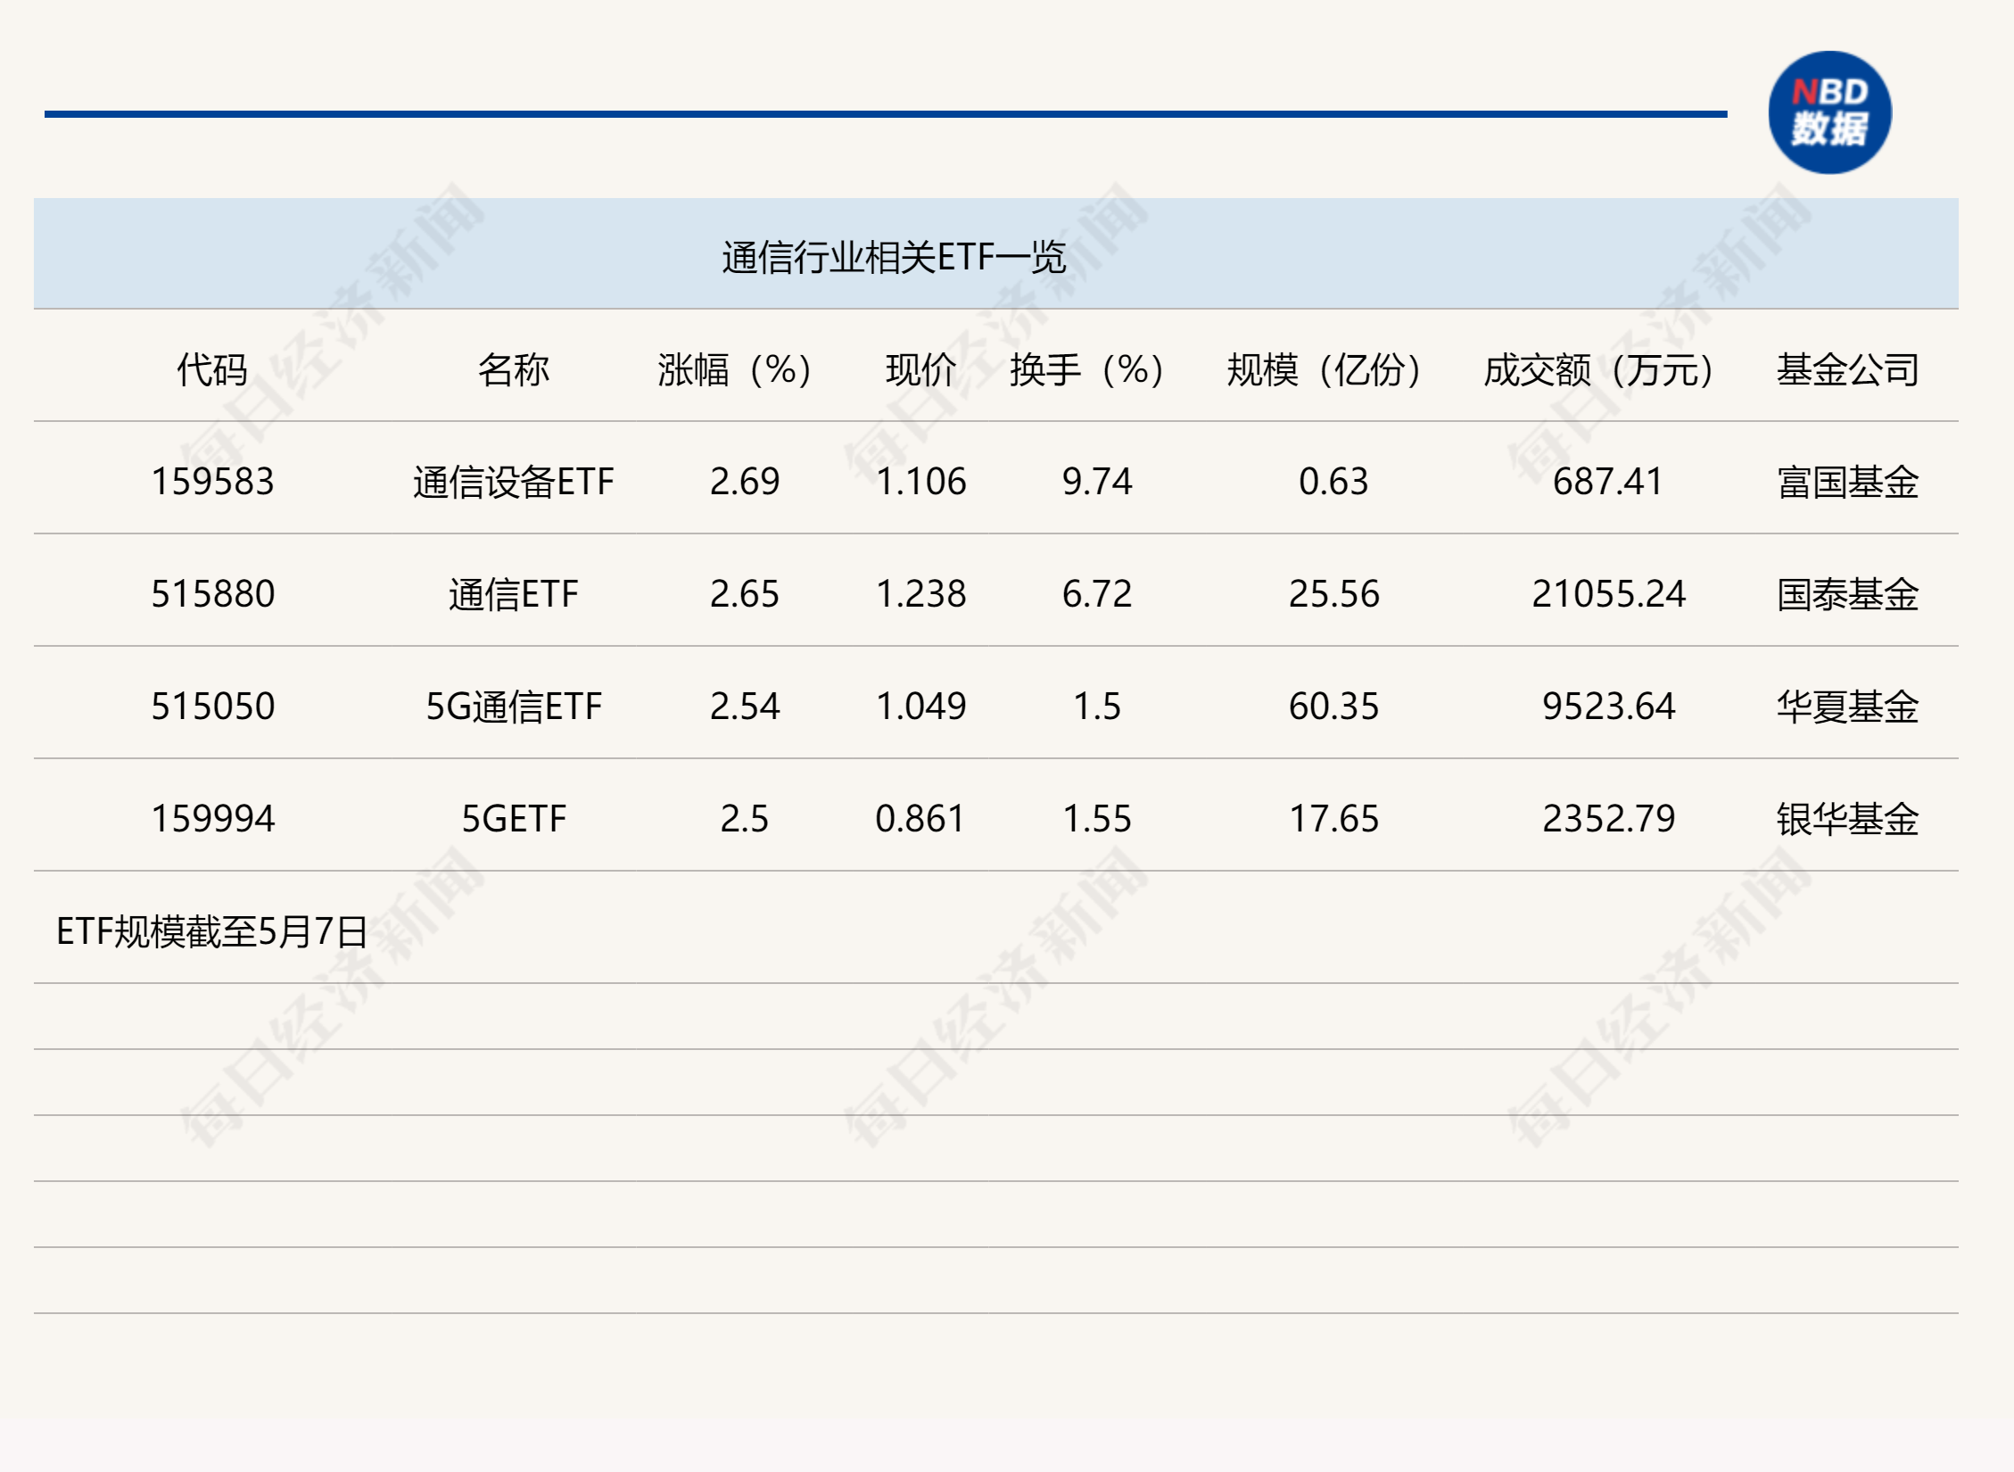
Task: Click the ETF规模截至5月7日 footnote
Action: click(211, 931)
